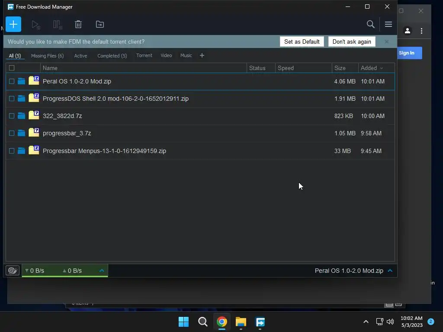
Task: Check the box for ProgressDOS Shell zip
Action: point(12,99)
